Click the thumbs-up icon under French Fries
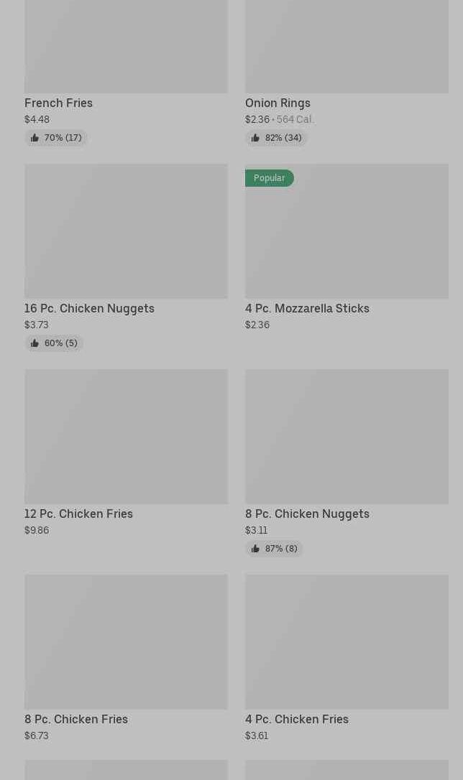This screenshot has height=780, width=463. (35, 138)
